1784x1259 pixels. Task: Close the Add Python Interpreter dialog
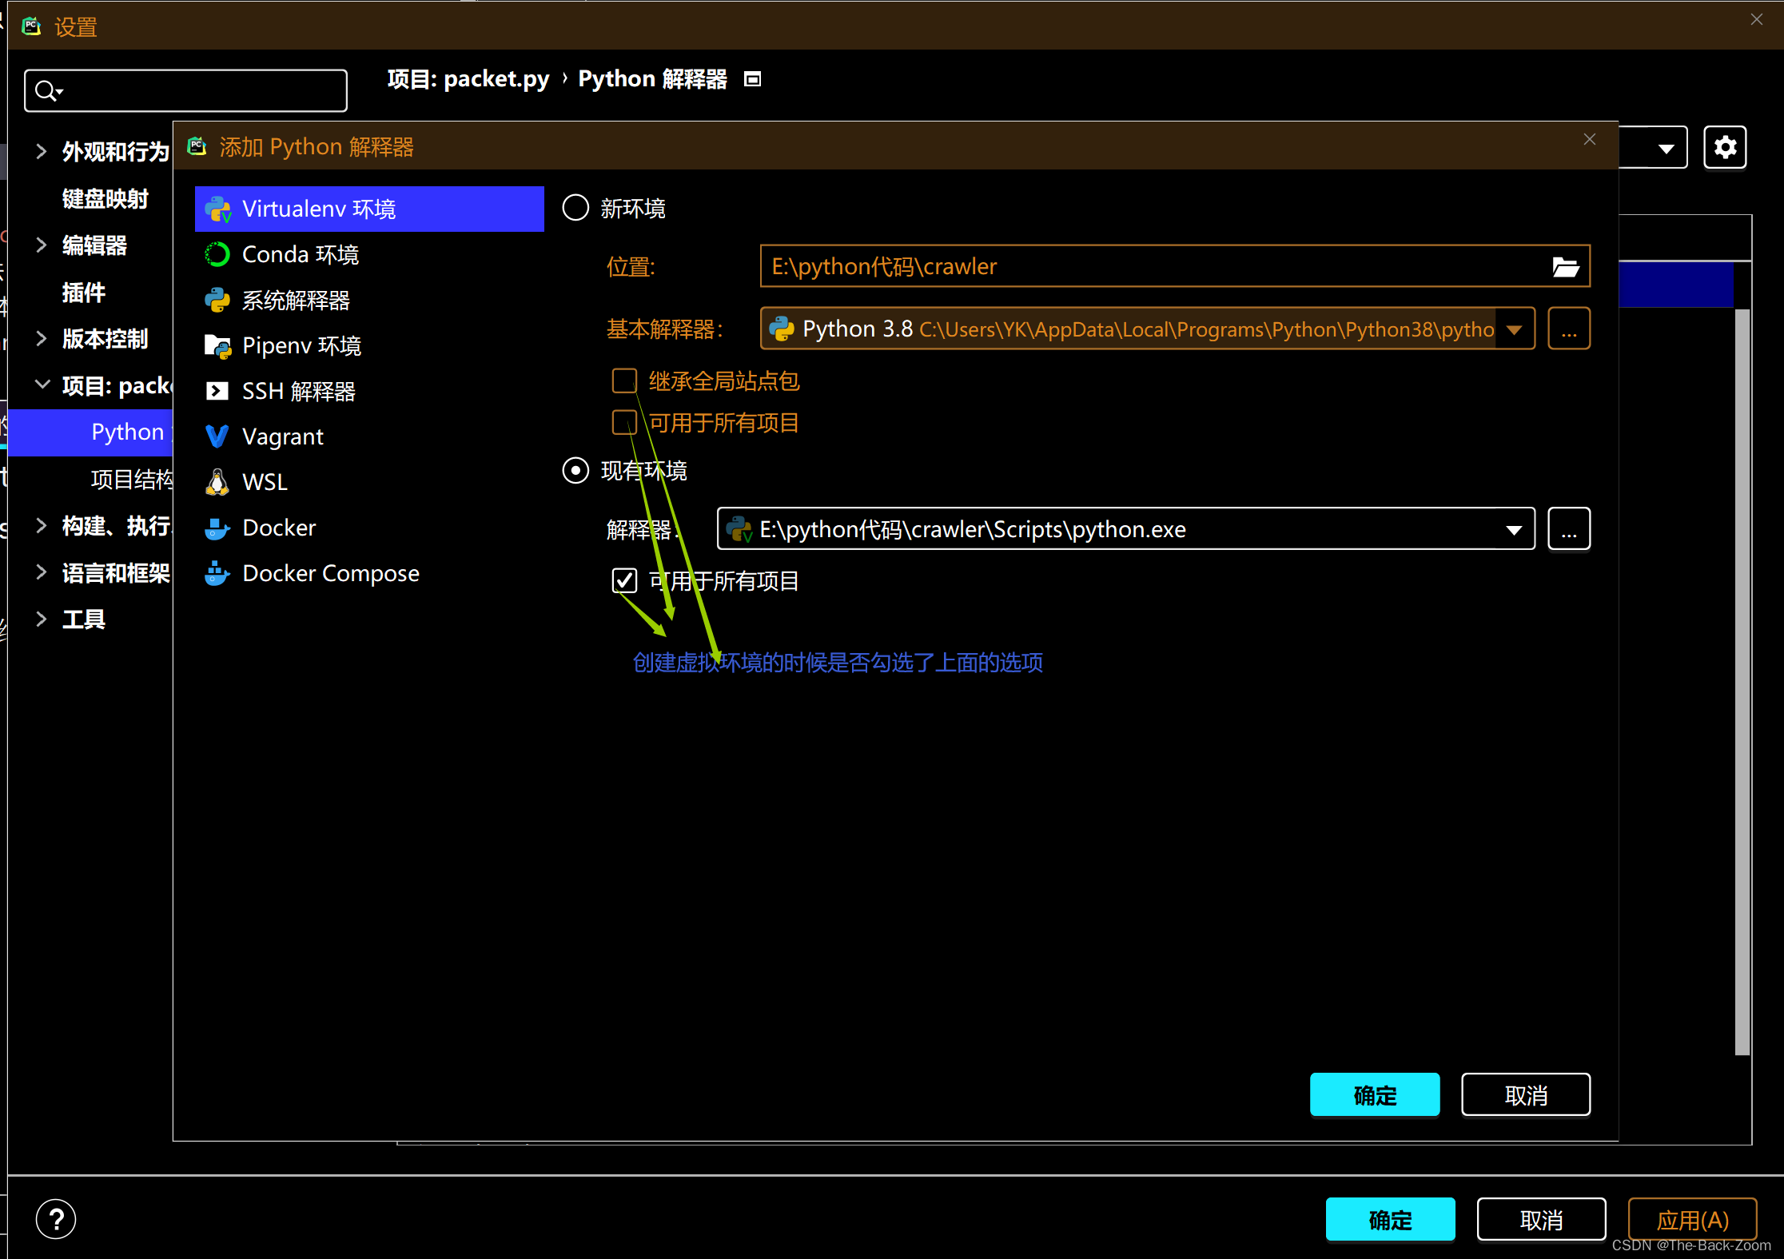click(x=1590, y=139)
